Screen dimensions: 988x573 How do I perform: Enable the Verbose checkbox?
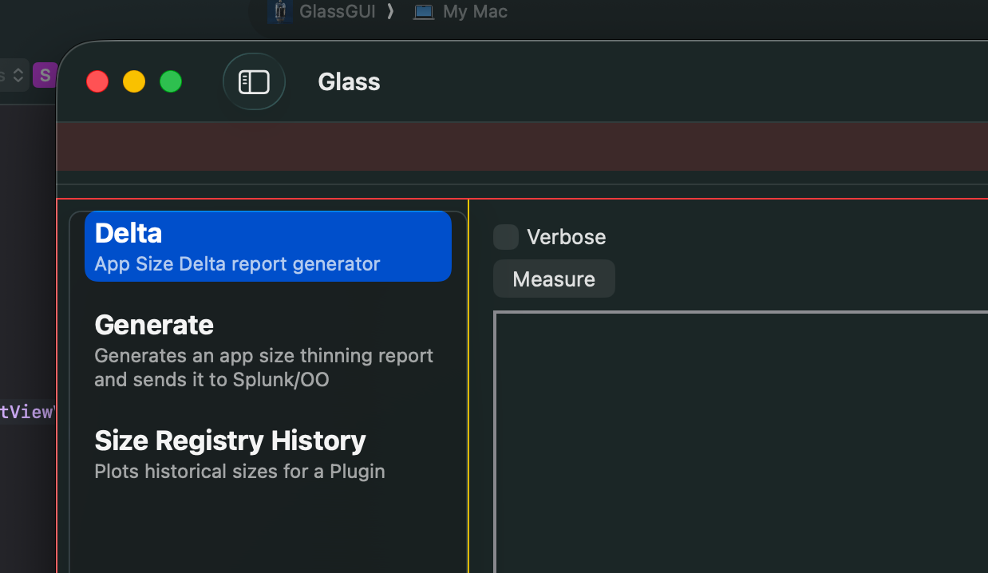click(x=506, y=237)
